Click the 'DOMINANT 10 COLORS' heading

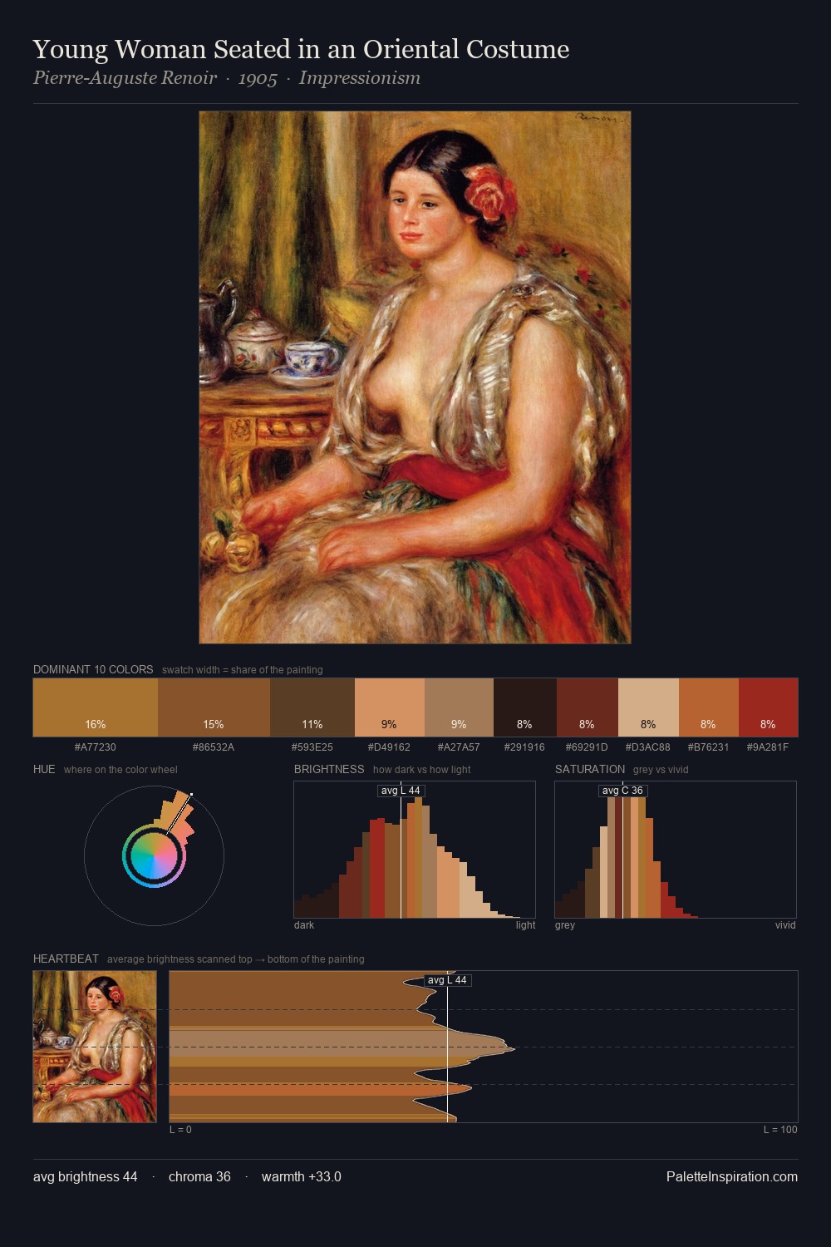pos(93,669)
